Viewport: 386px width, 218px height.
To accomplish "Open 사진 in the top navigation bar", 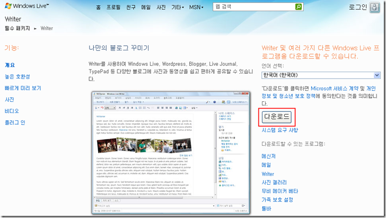I will 161,7.
